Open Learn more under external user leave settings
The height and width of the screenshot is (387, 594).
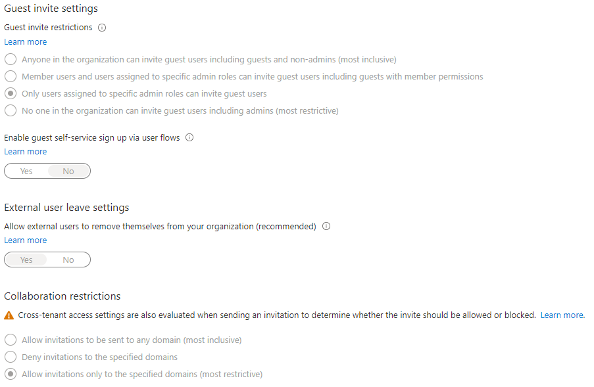pyautogui.click(x=25, y=240)
